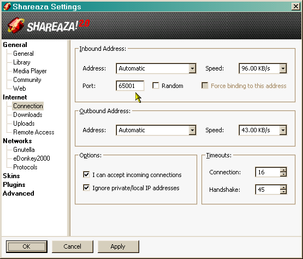Increase the Connection timeout with up arrow
Screen dimensions: 303x259
click(283, 170)
